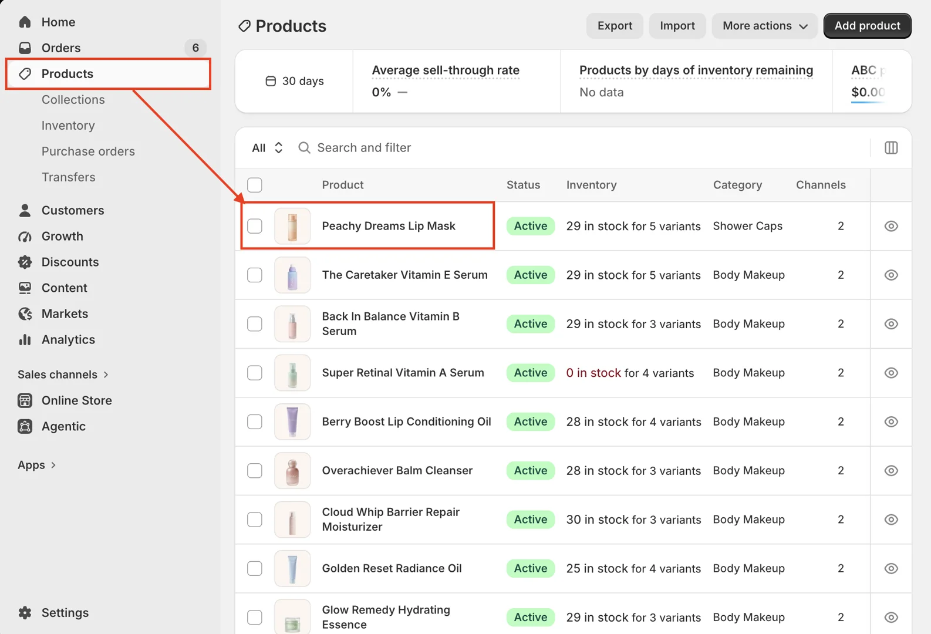This screenshot has height=634, width=931.
Task: Click the Products tag icon in sidebar
Action: (x=25, y=73)
